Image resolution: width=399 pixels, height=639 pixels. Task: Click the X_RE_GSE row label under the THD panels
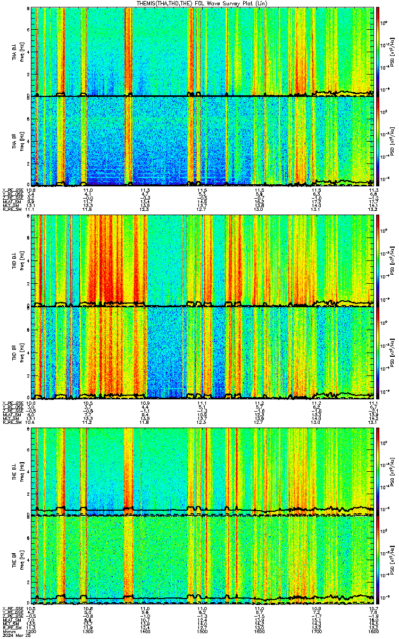(x=13, y=403)
